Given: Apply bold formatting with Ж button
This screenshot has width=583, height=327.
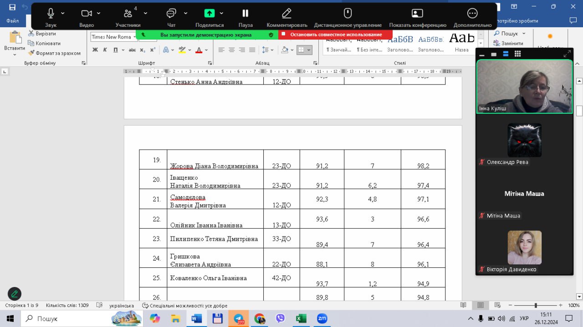Looking at the screenshot, I should (x=95, y=50).
